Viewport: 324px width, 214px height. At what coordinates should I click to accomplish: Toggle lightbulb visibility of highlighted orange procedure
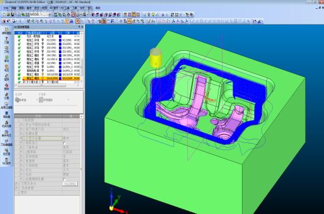click(42, 78)
